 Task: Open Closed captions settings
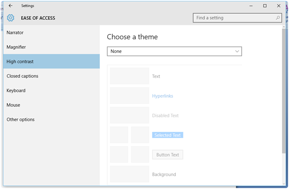23,76
